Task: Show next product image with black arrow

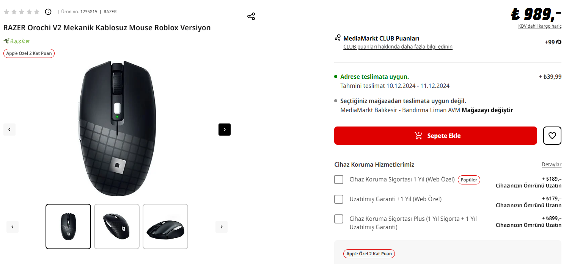Action: tap(225, 130)
